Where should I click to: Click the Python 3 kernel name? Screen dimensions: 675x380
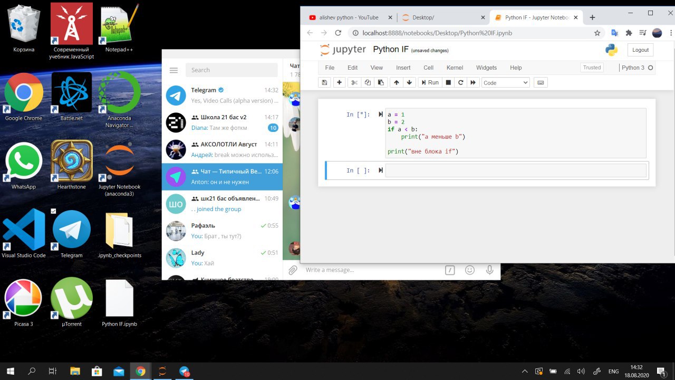[x=633, y=68]
